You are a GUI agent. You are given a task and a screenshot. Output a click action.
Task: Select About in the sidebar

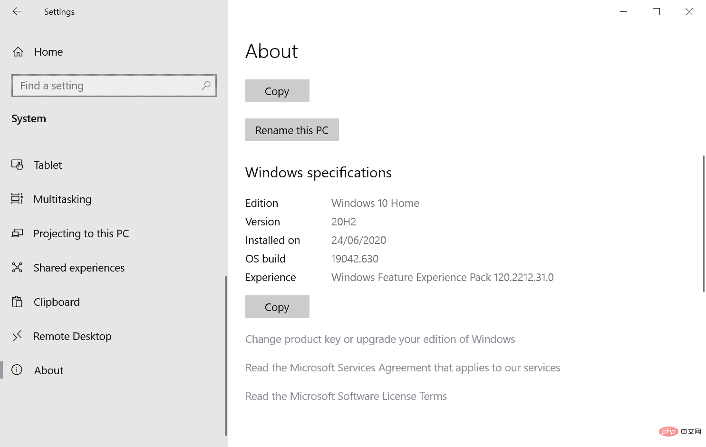coord(48,370)
